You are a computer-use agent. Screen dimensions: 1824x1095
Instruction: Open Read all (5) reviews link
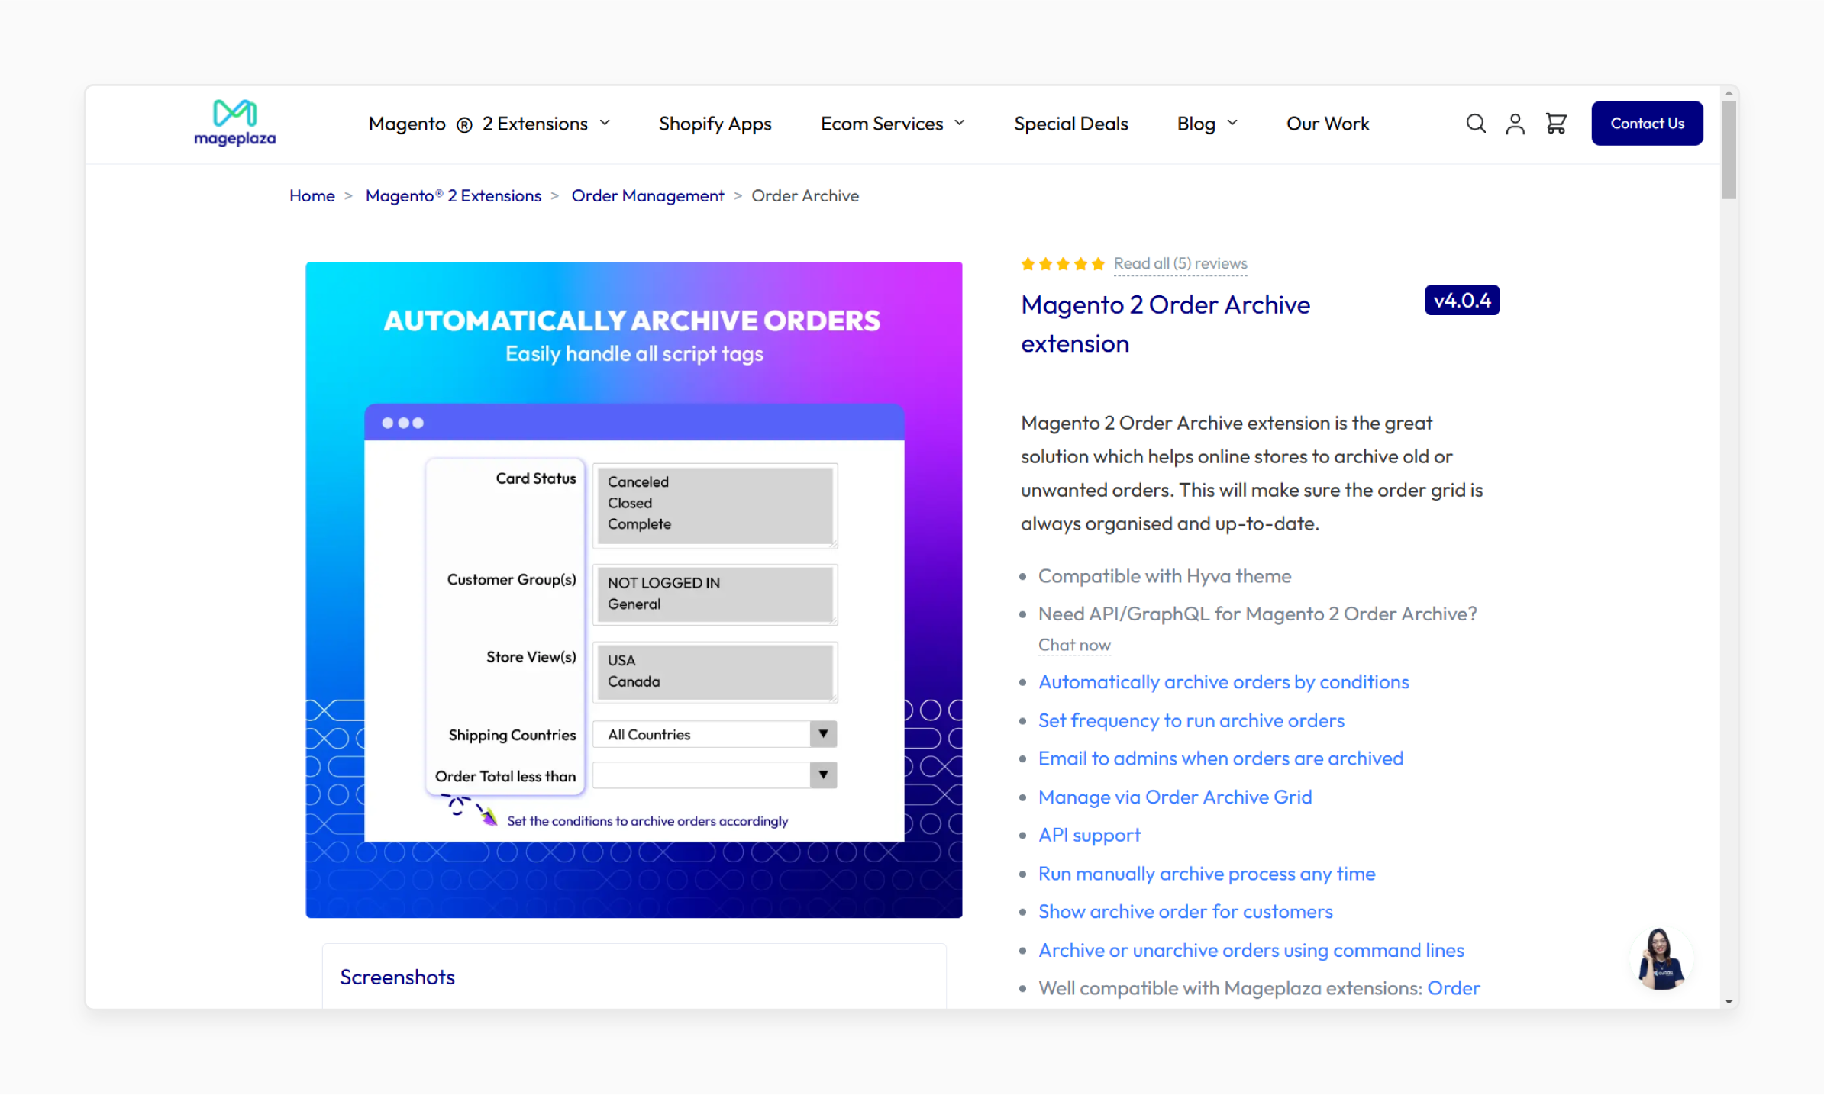coord(1180,264)
